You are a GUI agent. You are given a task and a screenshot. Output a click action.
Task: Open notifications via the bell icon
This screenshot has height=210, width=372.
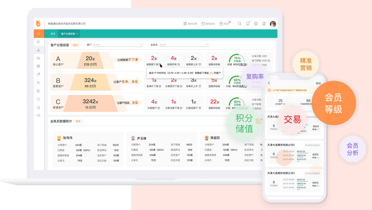point(248,24)
